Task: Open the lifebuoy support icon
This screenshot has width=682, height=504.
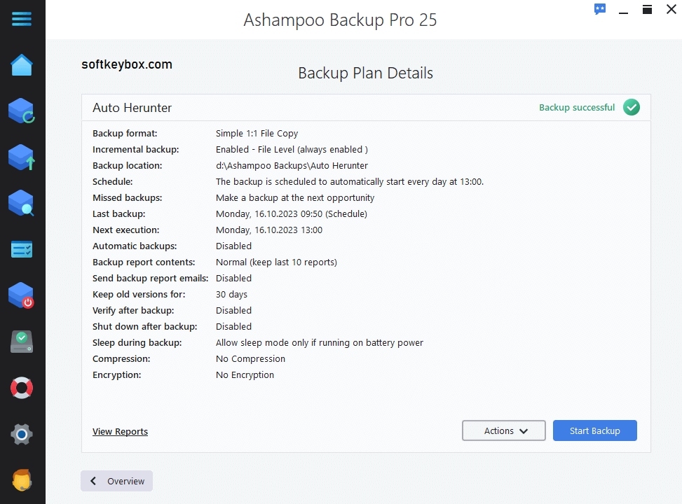Action: pyautogui.click(x=22, y=387)
